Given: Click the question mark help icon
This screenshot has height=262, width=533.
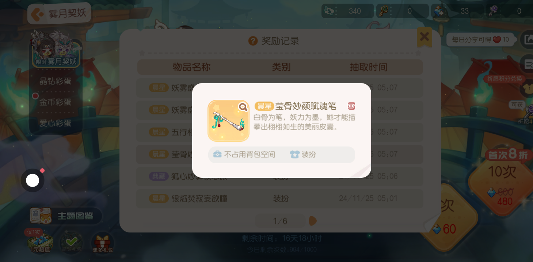Looking at the screenshot, I should pos(253,41).
